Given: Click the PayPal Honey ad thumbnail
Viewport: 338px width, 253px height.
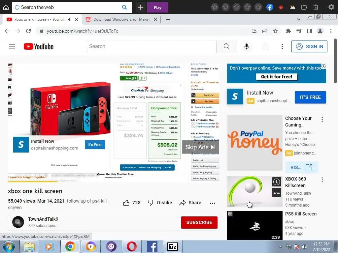Looking at the screenshot, I should (254, 143).
